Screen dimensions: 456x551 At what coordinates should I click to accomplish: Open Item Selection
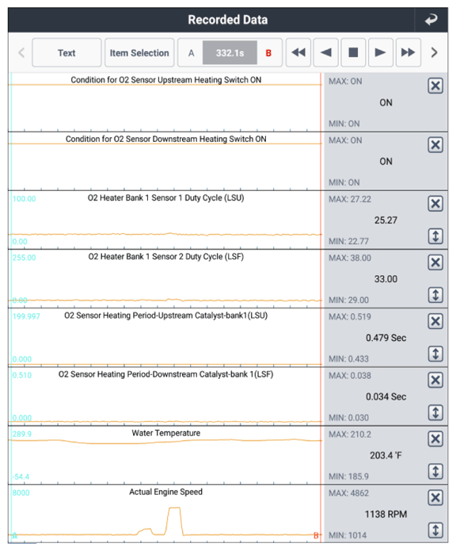[139, 52]
